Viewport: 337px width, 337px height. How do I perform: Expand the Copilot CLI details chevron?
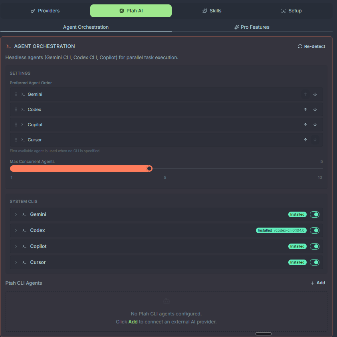pos(16,246)
